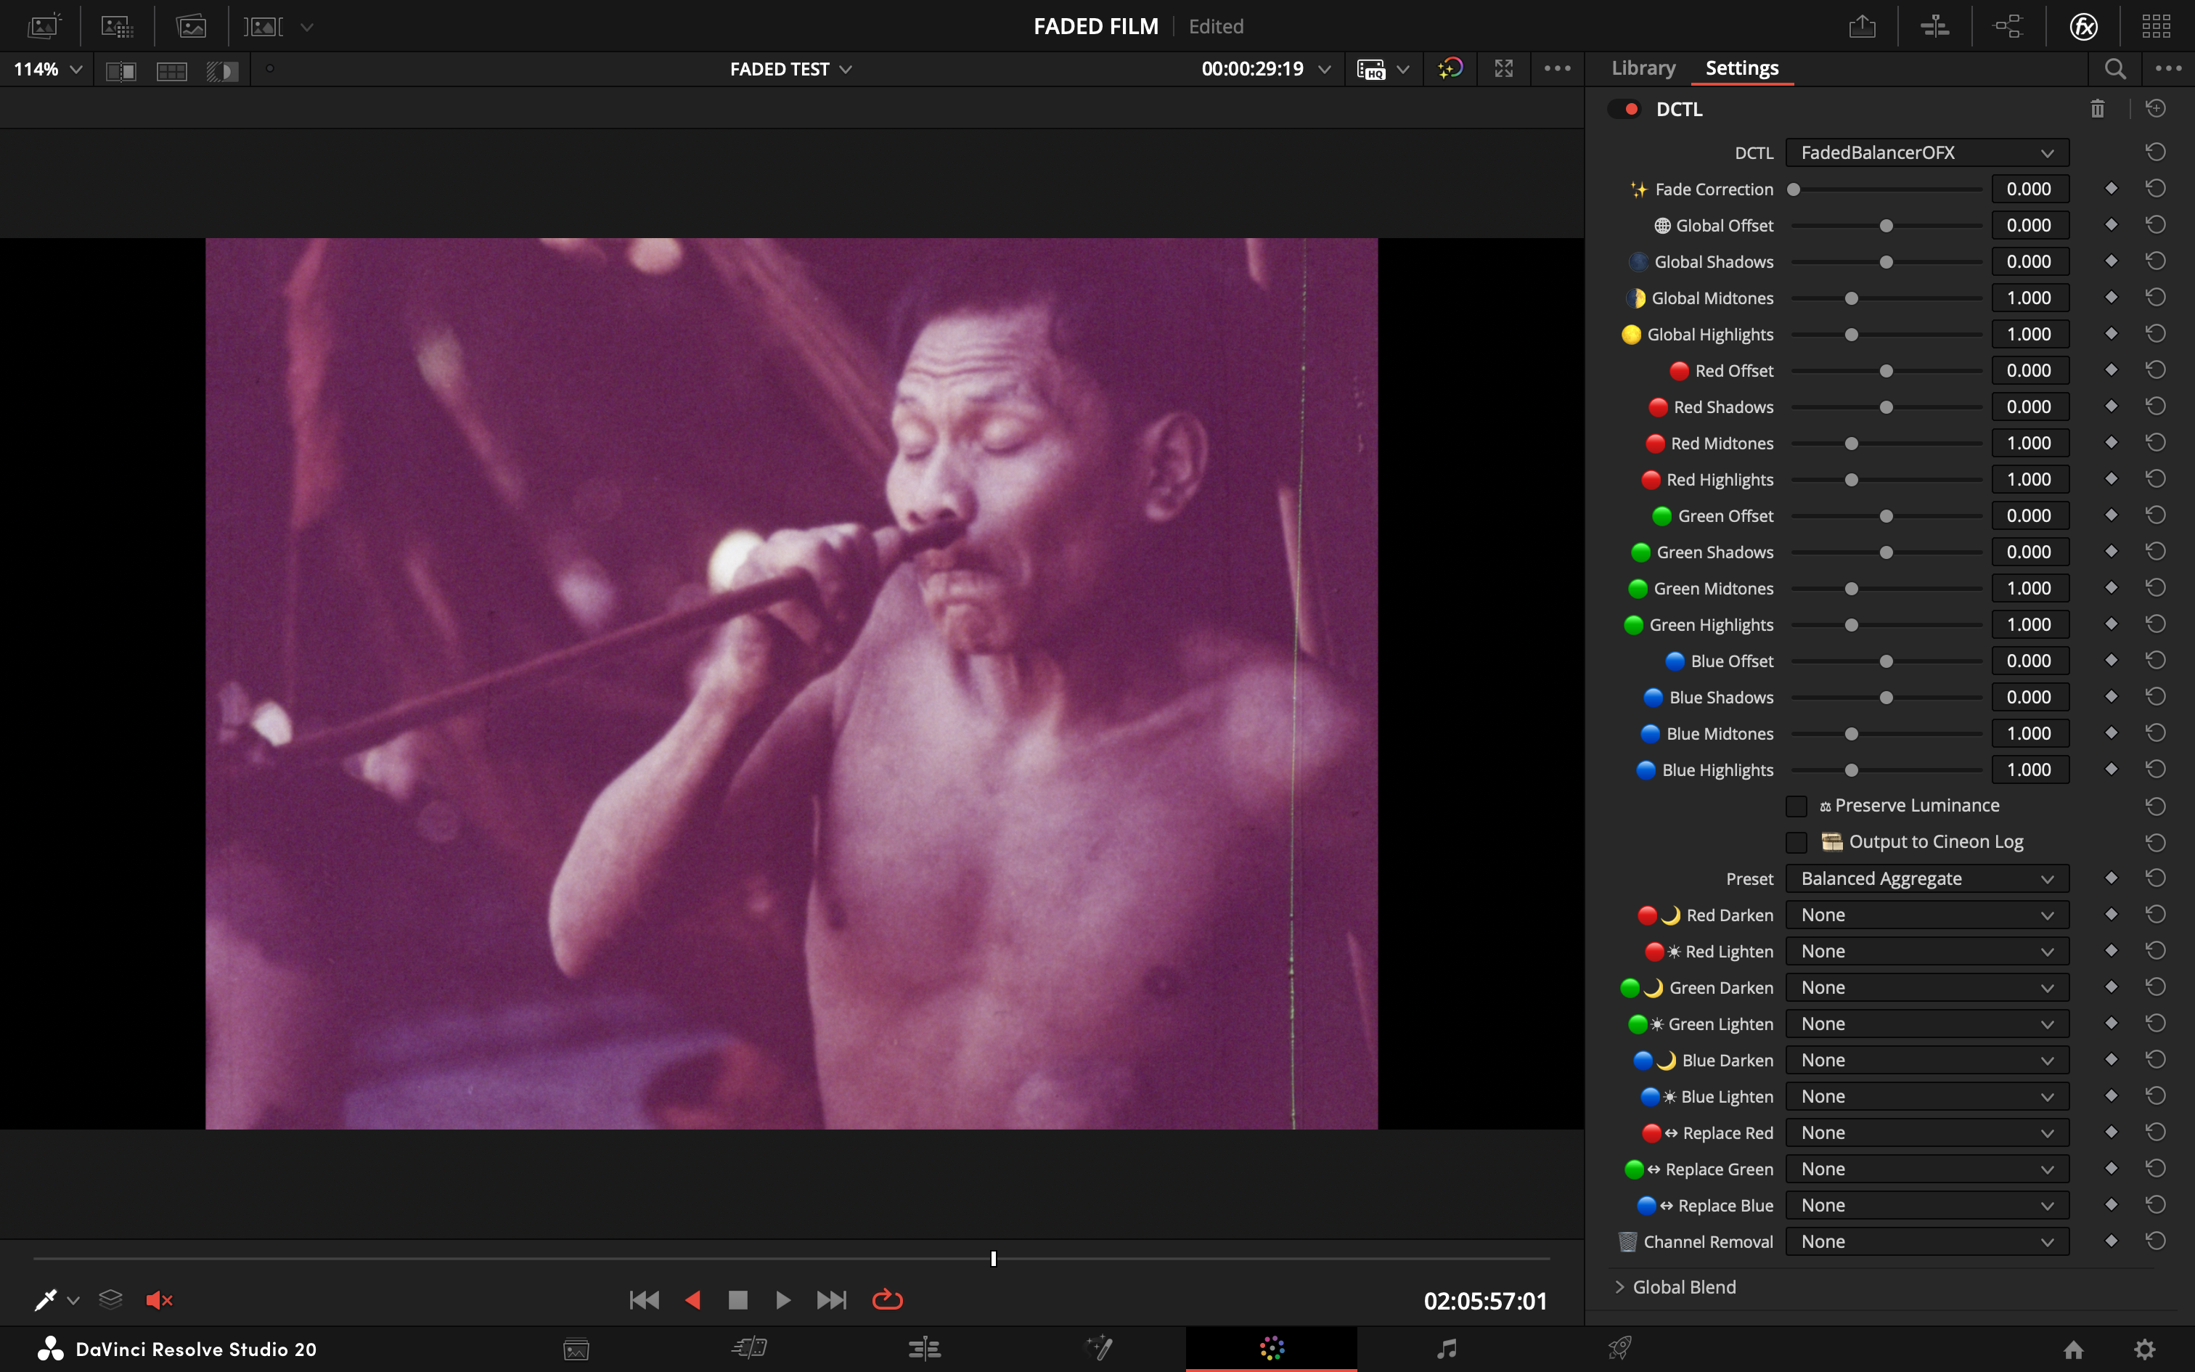Viewport: 2195px width, 1372px height.
Task: Click the Red Offset value field
Action: pos(2029,370)
